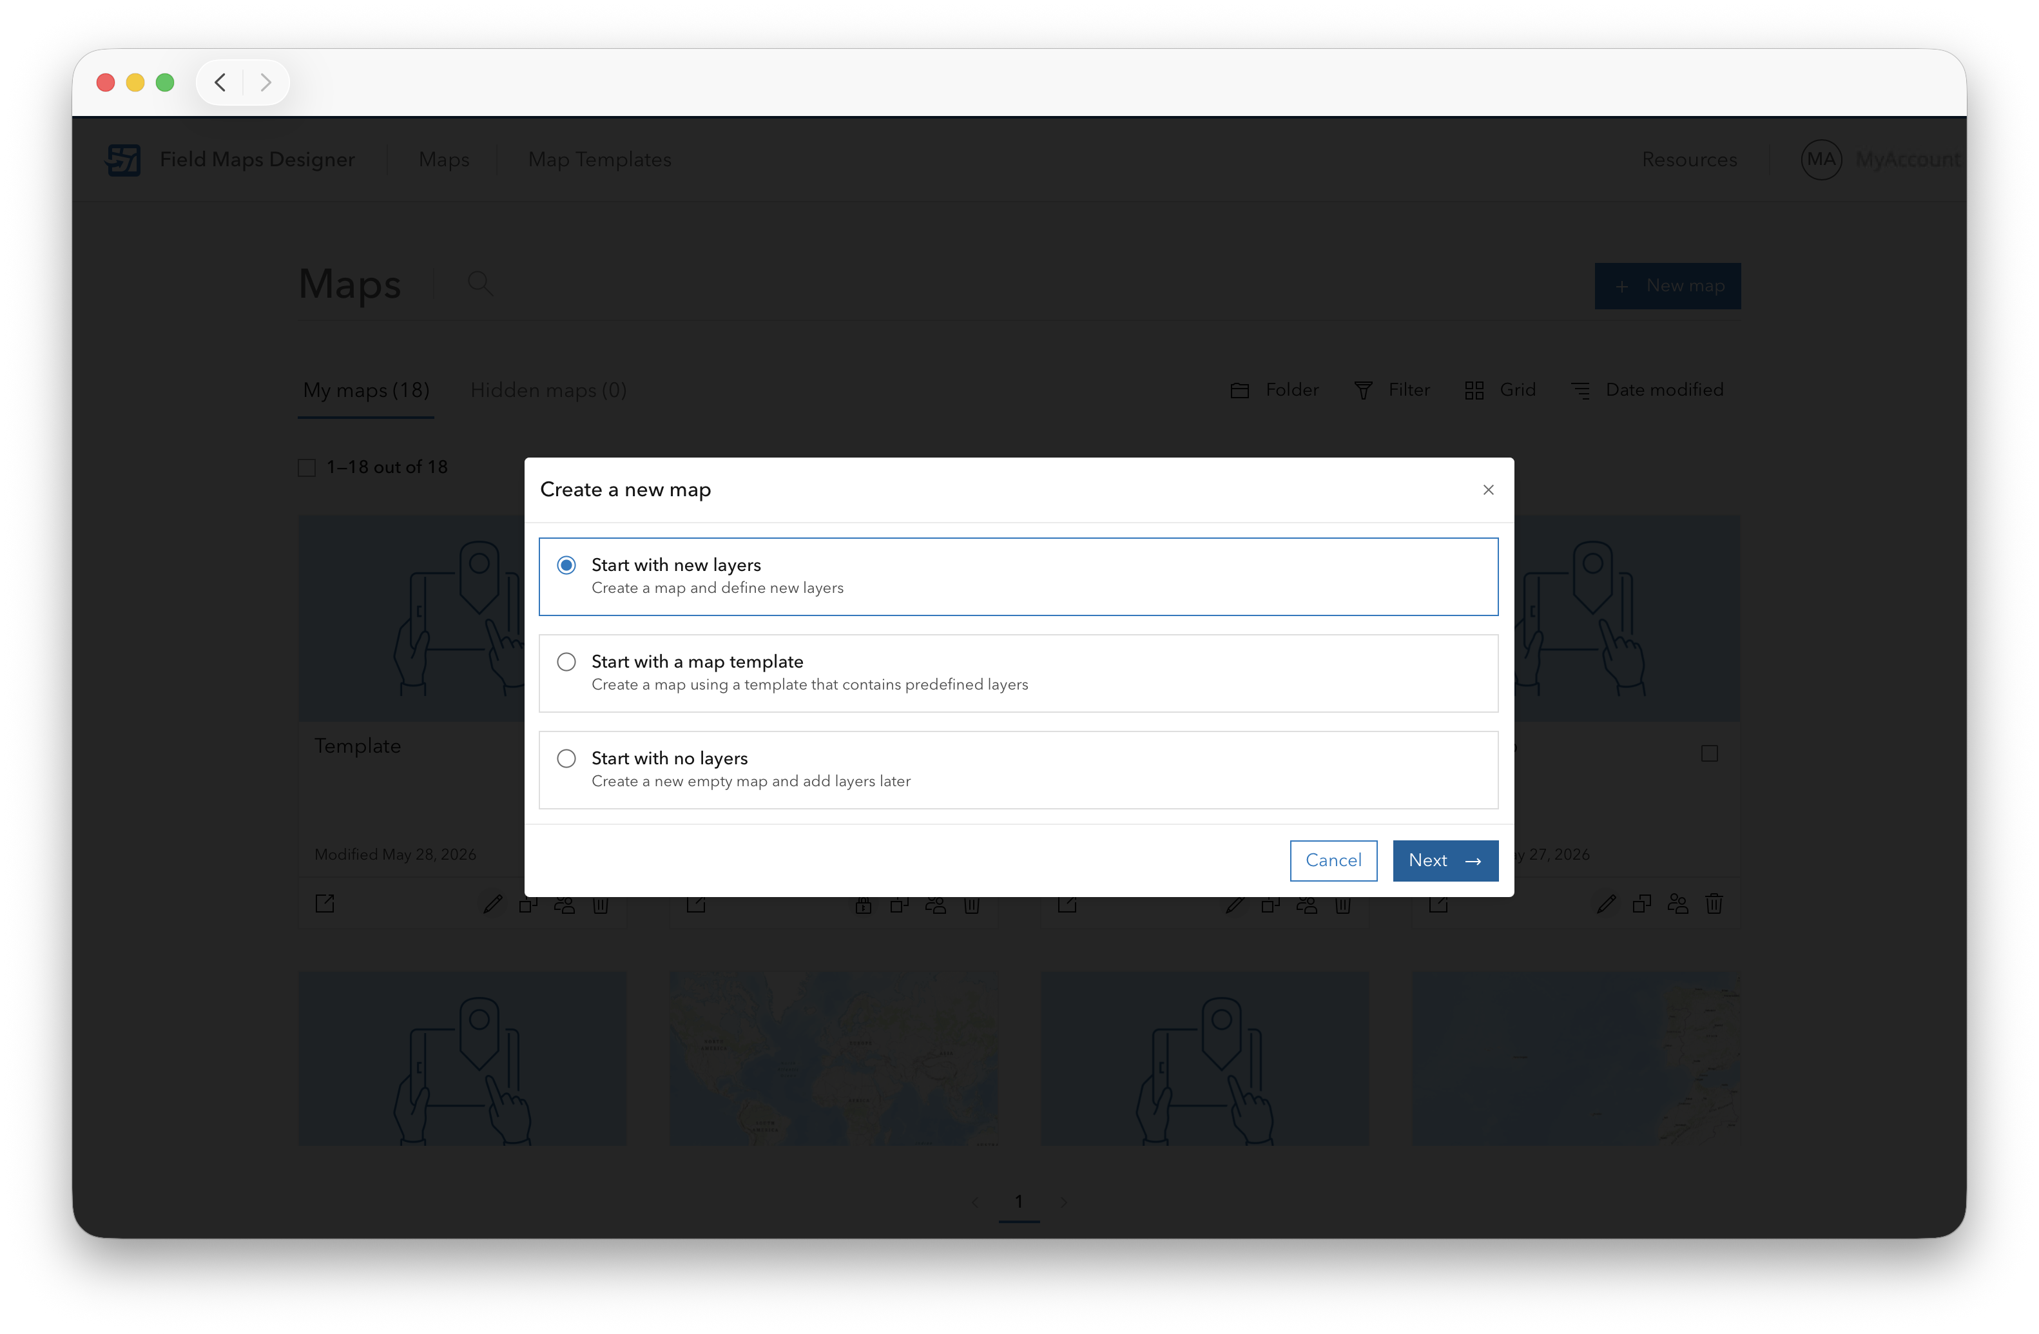
Task: Click page number 1 in the pagination
Action: [x=1019, y=1202]
